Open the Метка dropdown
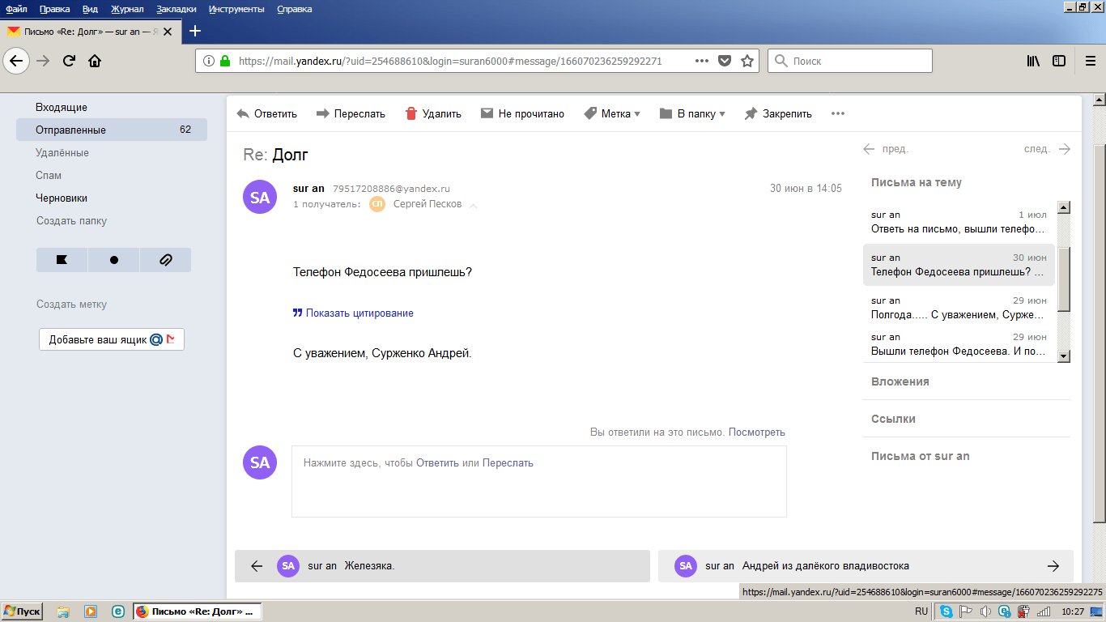Screen dimensions: 1106x622 coord(611,114)
